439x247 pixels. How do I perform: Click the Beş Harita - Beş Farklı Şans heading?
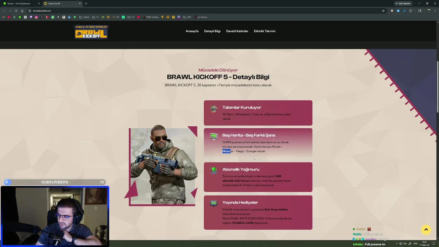pos(249,135)
